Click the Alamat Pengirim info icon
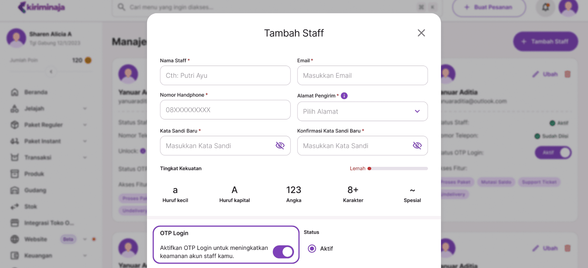 (x=344, y=96)
